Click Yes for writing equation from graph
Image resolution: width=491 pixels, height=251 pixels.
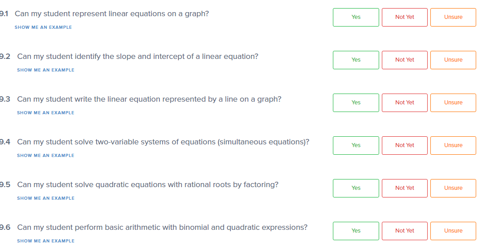tap(356, 103)
